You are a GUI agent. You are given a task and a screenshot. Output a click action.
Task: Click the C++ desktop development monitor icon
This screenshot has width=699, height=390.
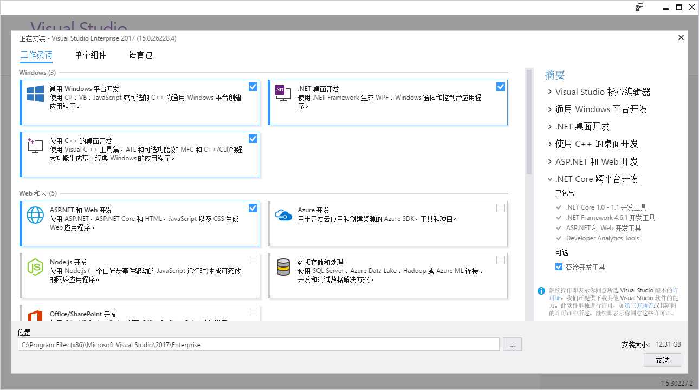click(x=35, y=146)
